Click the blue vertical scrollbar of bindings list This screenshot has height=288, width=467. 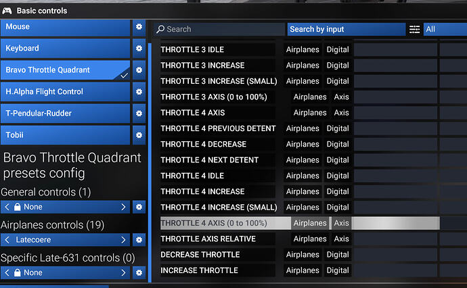[150, 162]
